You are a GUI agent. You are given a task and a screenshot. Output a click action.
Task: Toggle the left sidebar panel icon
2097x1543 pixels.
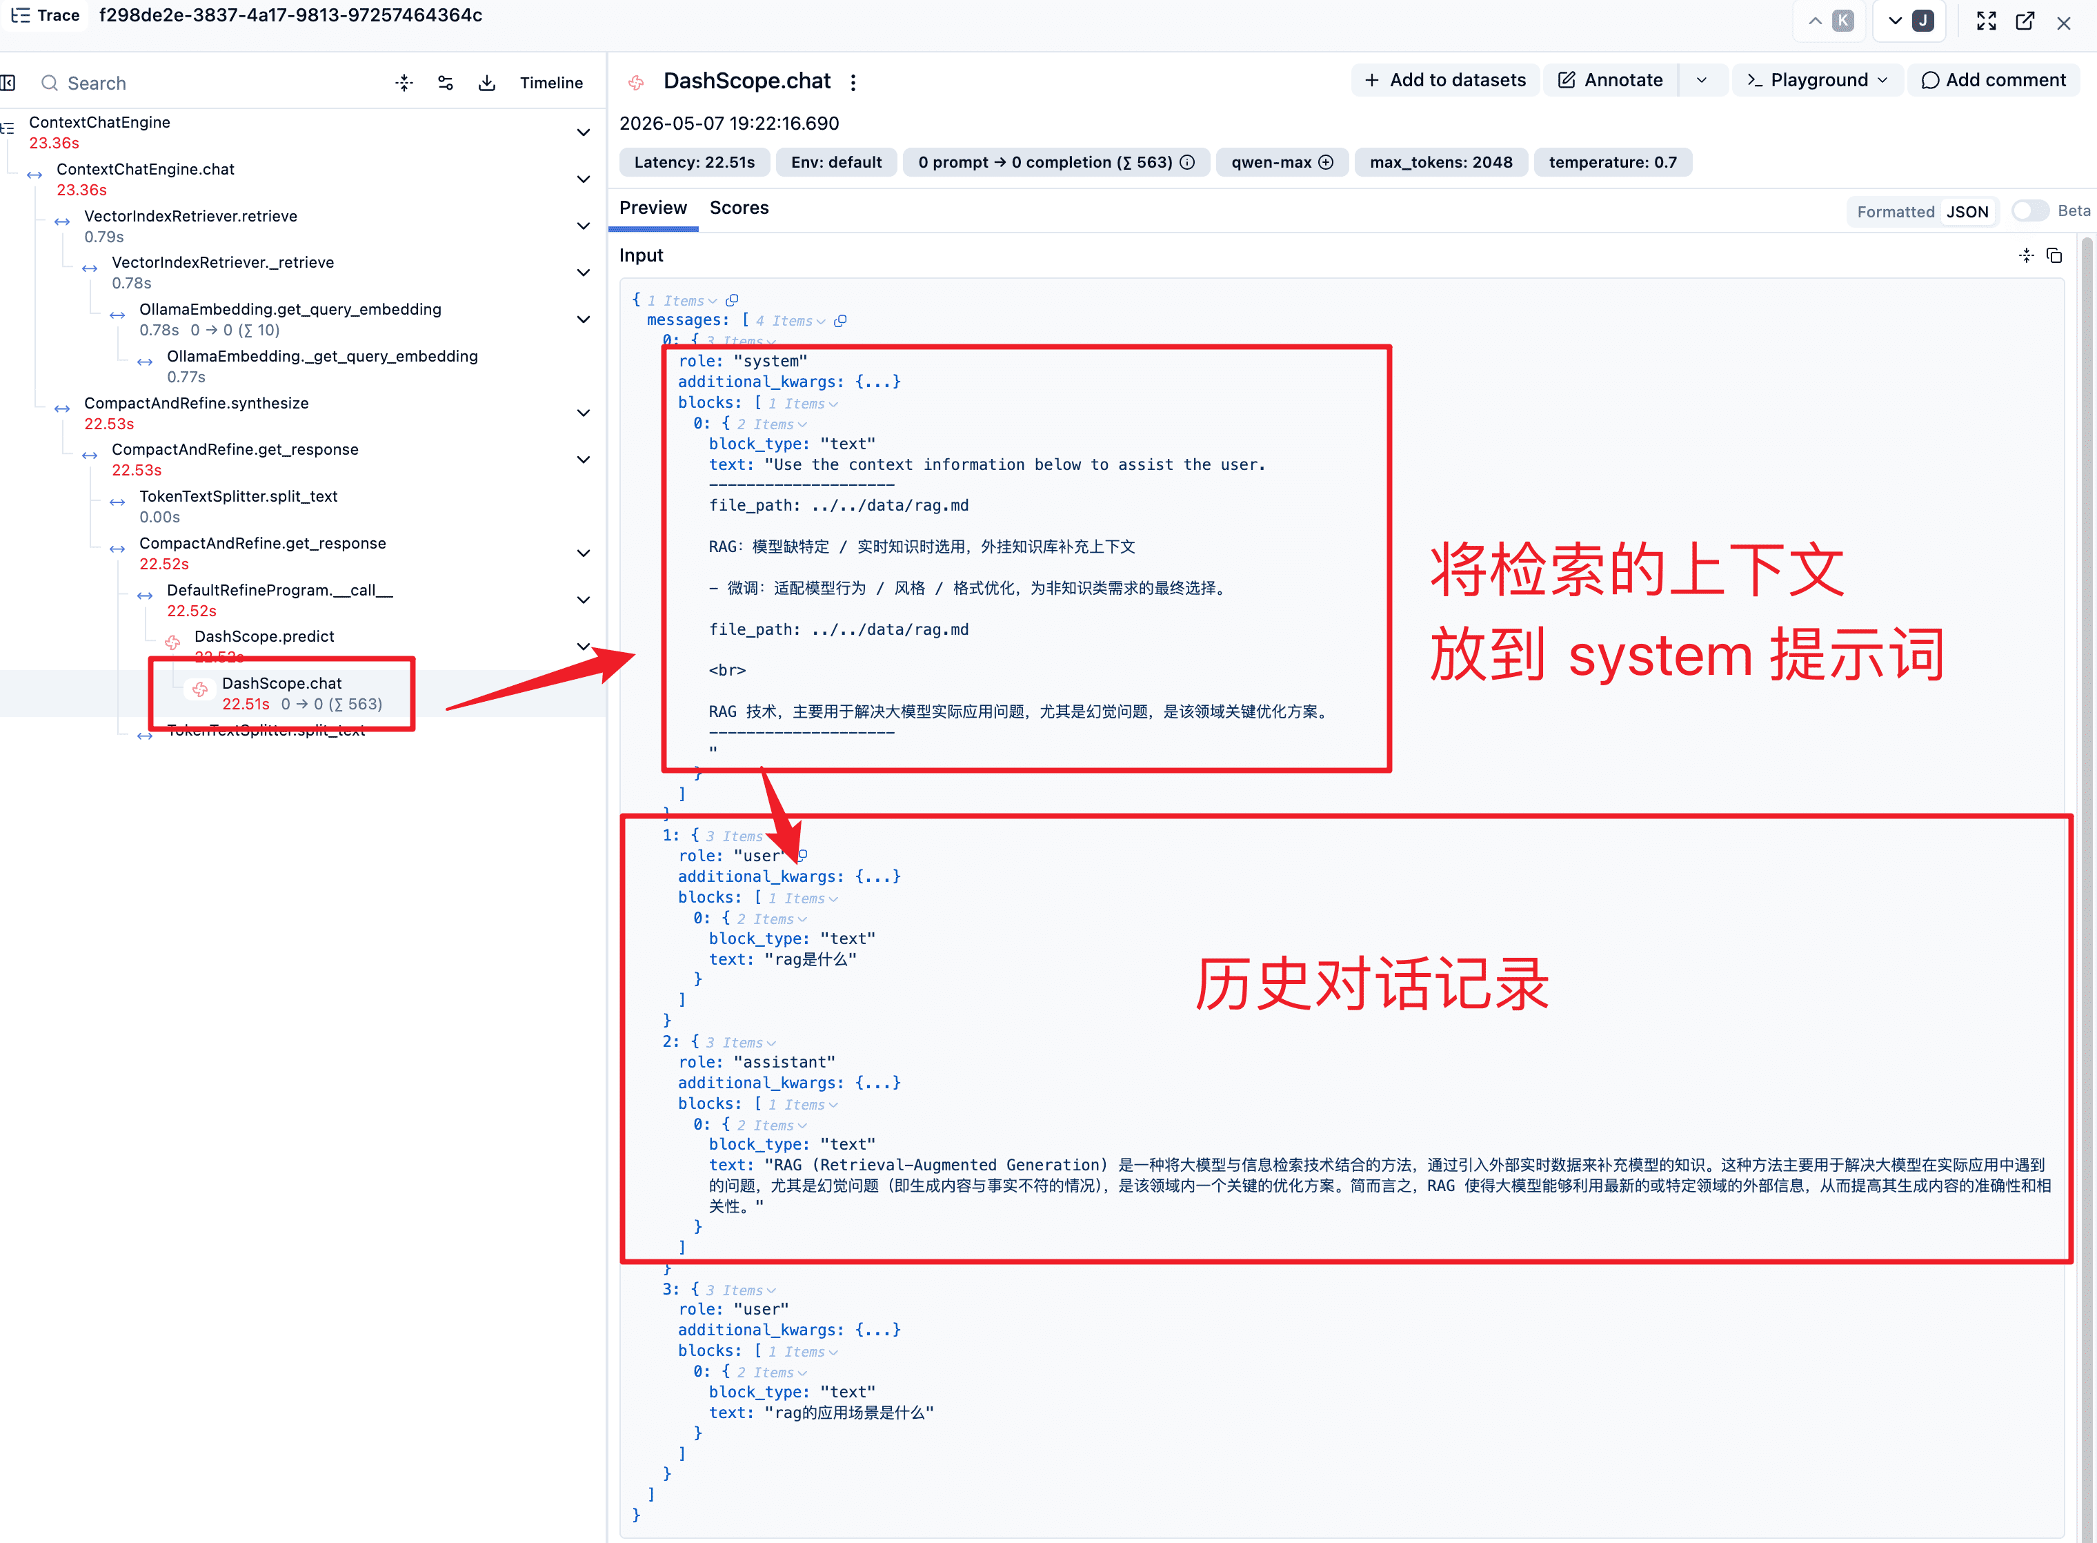(8, 83)
